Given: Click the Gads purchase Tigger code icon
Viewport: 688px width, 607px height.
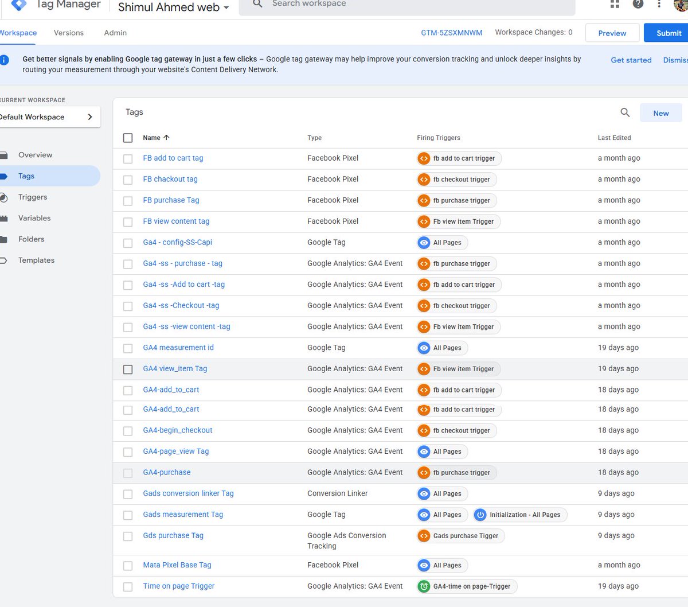Looking at the screenshot, I should point(424,536).
